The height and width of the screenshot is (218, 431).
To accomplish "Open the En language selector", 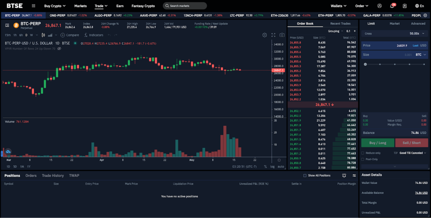I will (419, 6).
